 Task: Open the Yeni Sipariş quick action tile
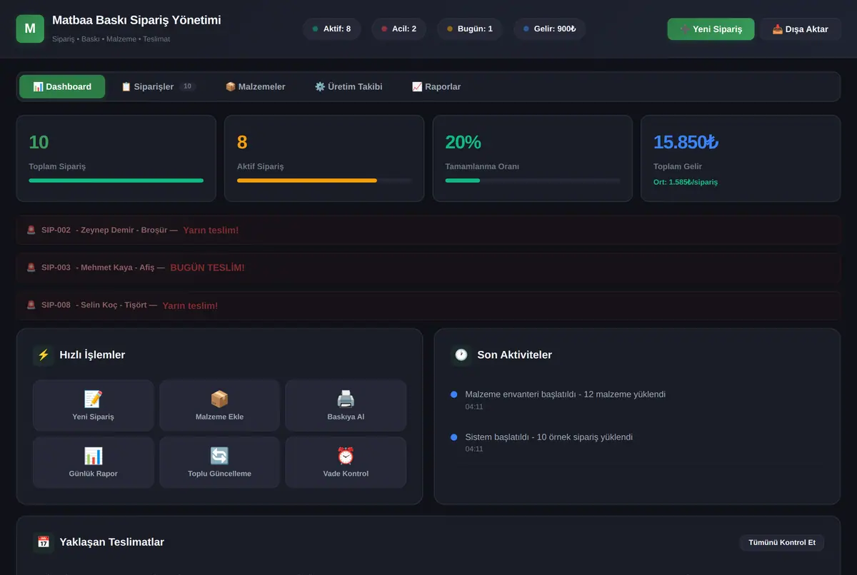94,405
